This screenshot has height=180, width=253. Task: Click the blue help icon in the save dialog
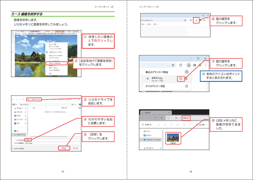80,104
